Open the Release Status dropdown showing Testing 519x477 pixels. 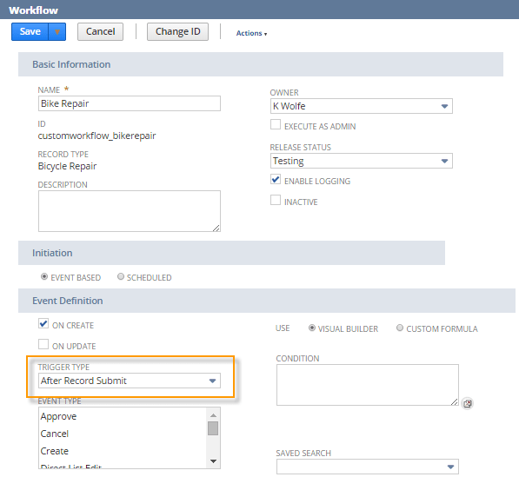[362, 161]
